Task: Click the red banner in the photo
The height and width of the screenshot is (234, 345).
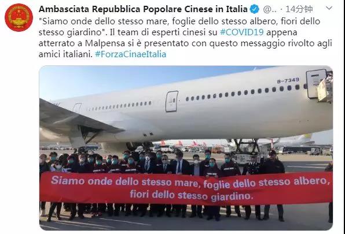Action: pyautogui.click(x=186, y=188)
